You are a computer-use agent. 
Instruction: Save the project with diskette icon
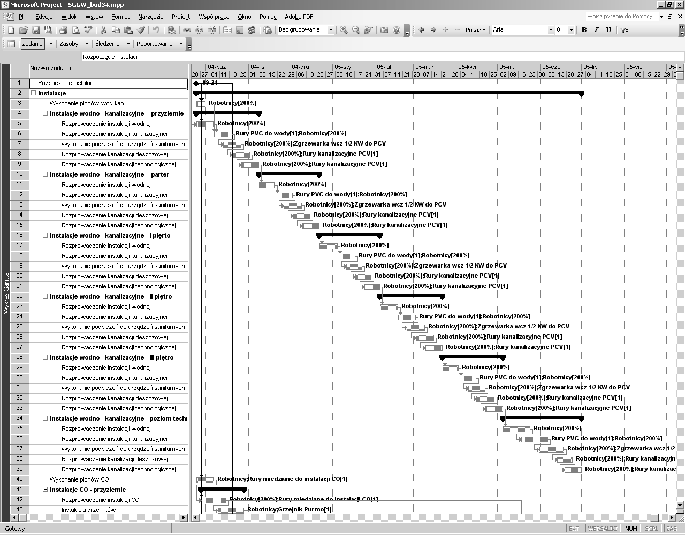pos(36,30)
